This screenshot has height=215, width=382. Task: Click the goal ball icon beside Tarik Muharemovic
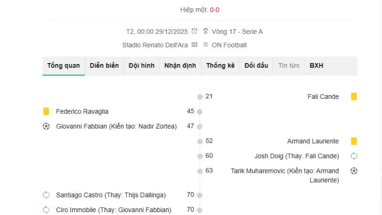[x=354, y=171]
